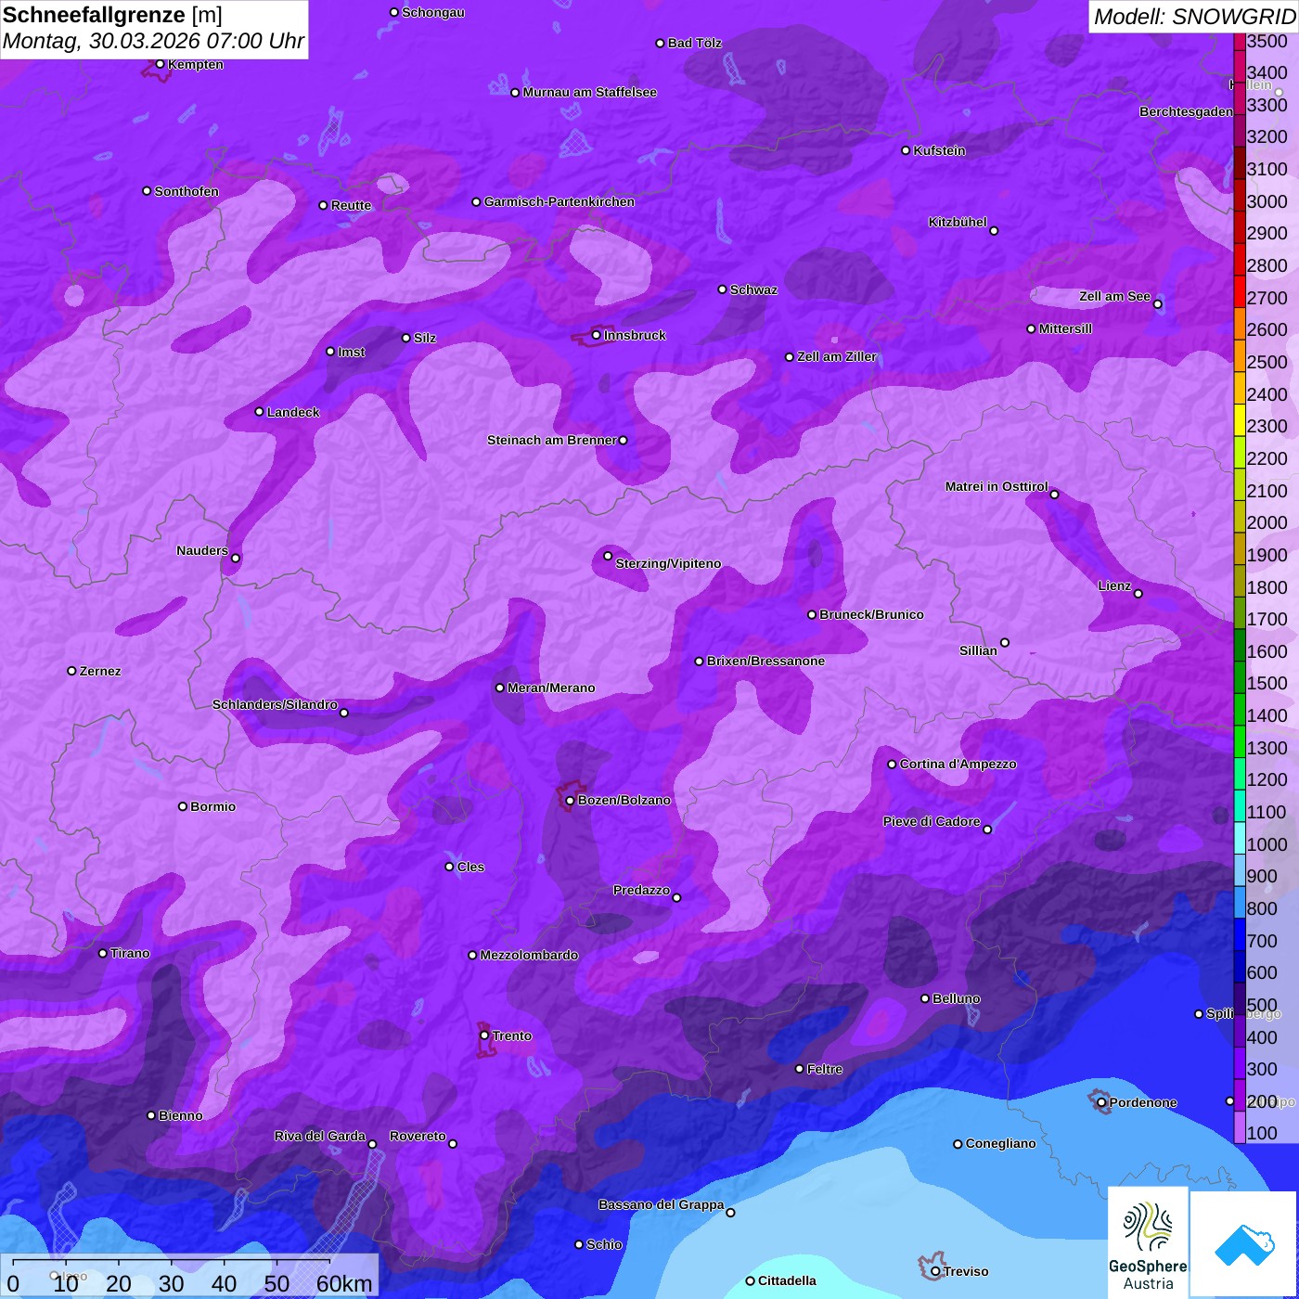The height and width of the screenshot is (1299, 1299).
Task: Click the 700 m legend color swatch
Action: [x=1239, y=934]
